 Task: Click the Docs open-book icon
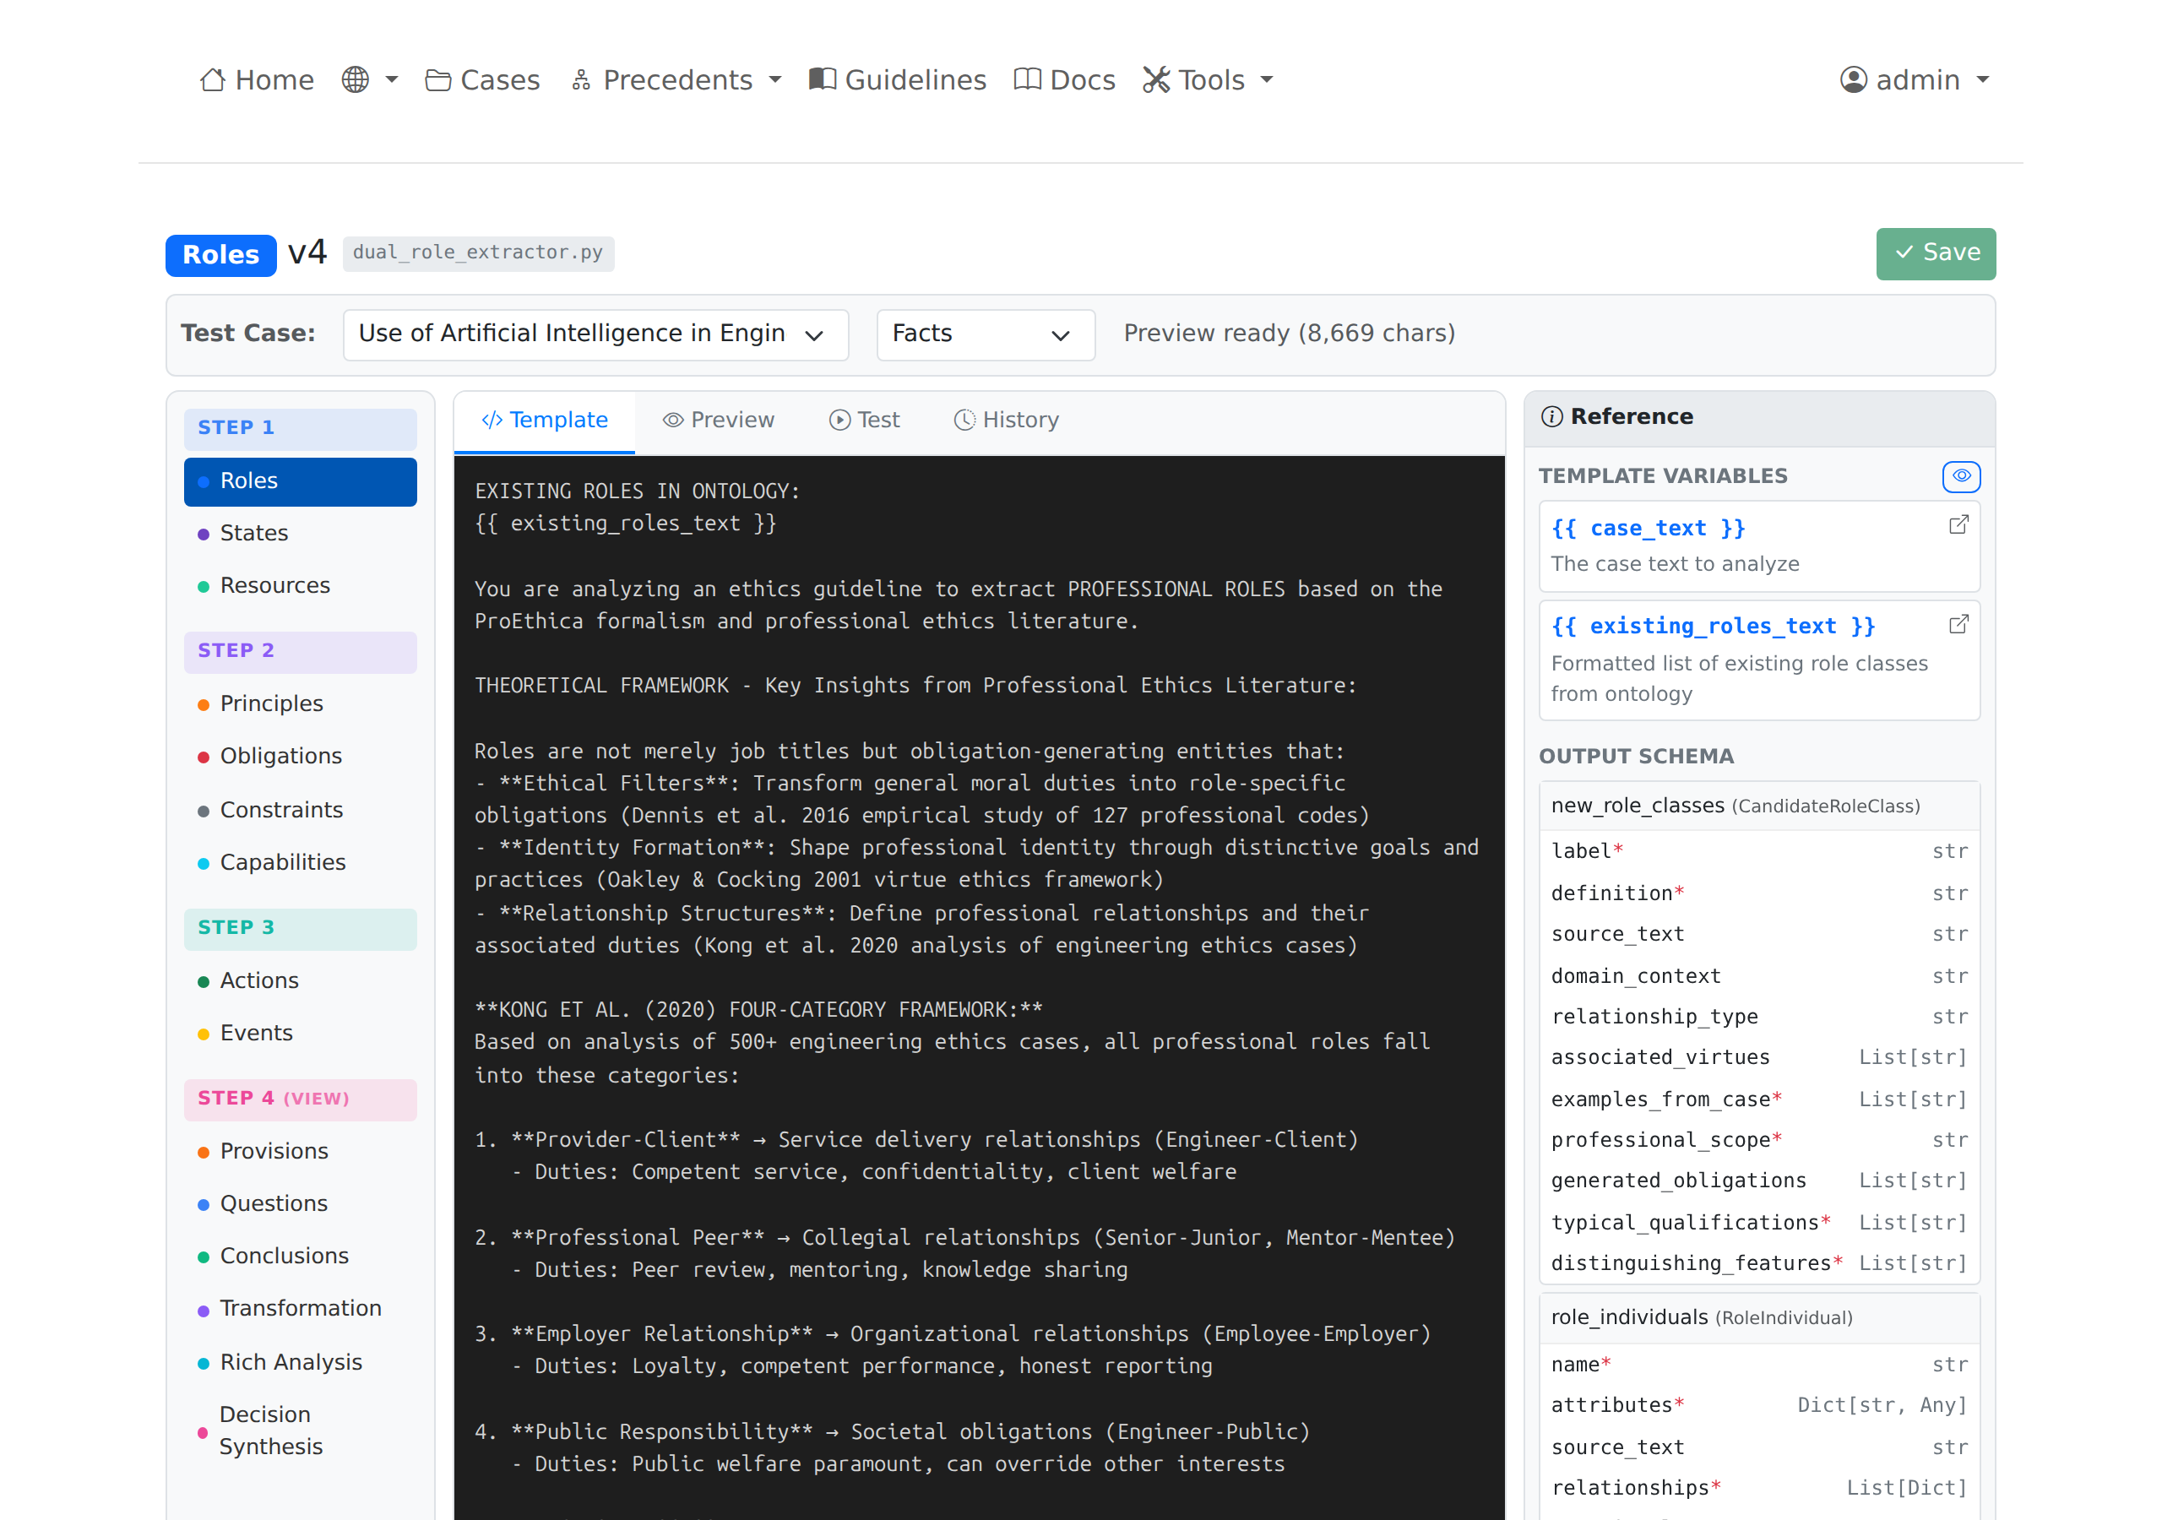point(1027,79)
